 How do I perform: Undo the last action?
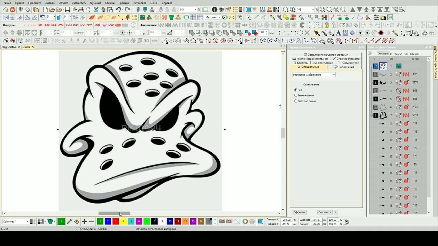click(x=118, y=10)
